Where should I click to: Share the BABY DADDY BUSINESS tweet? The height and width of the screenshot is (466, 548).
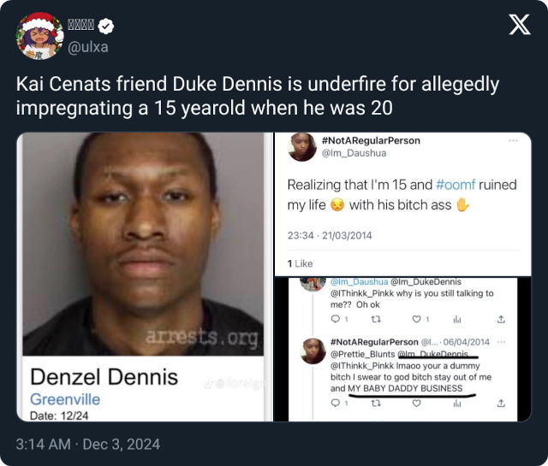coord(501,404)
